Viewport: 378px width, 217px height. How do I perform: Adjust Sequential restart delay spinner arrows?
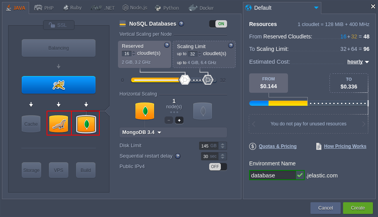coord(222,156)
